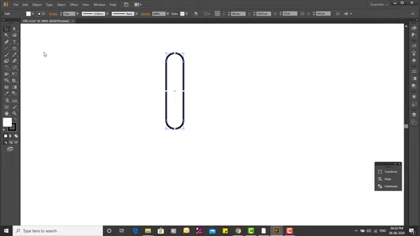Open the Basic brush definition dropdown
This screenshot has width=420, height=236.
click(136, 14)
